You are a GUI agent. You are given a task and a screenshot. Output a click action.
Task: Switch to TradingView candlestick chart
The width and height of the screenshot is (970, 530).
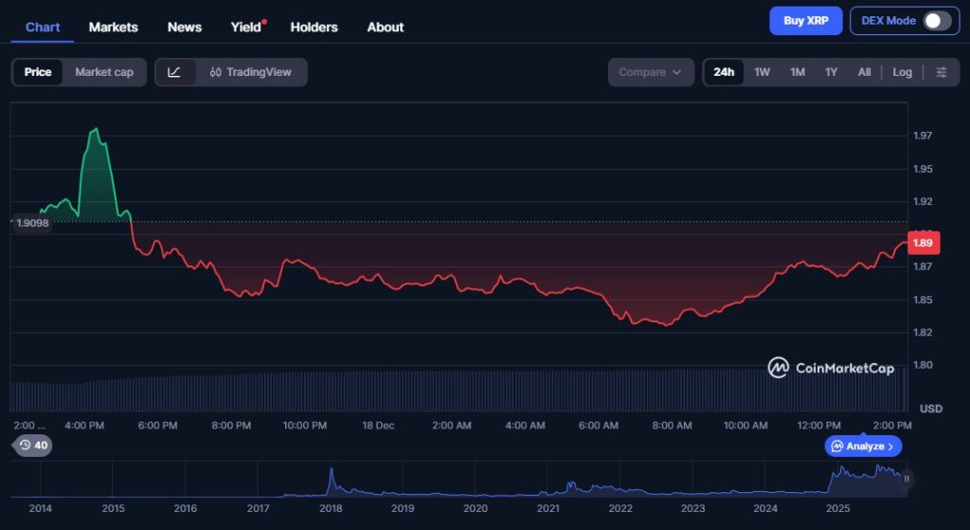251,72
